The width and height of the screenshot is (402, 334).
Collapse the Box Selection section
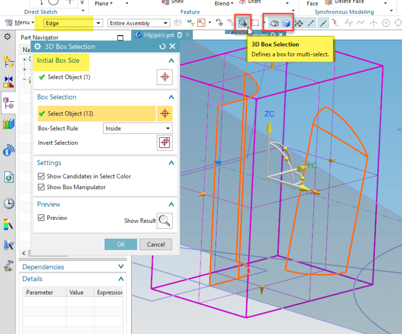point(171,97)
